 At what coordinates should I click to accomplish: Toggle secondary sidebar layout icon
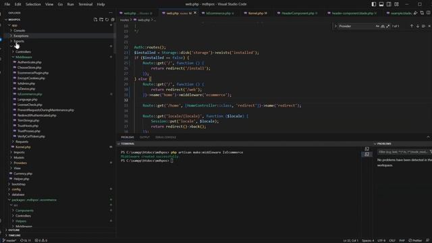coord(389,4)
